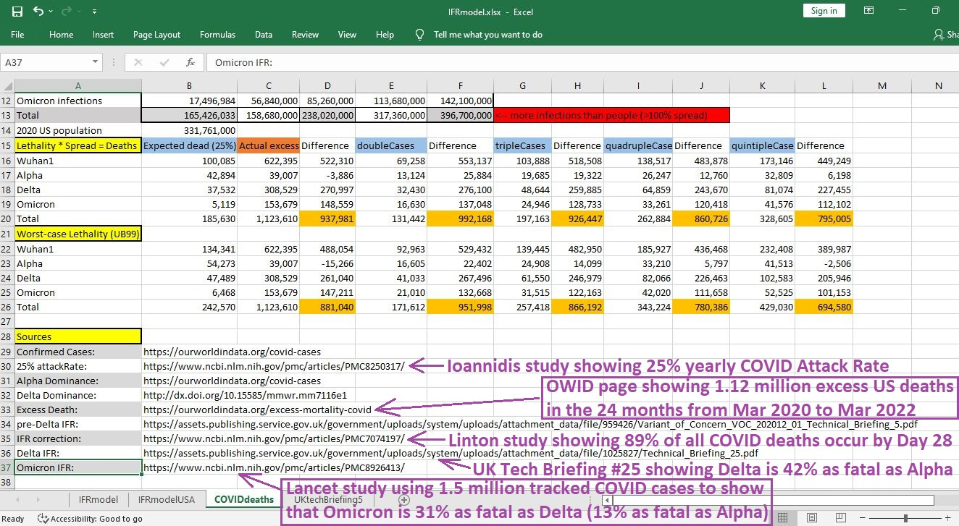Open the mmwr.mm7116e1 Delta Dominance link
Viewport: 959px width, 526px height.
(x=245, y=395)
